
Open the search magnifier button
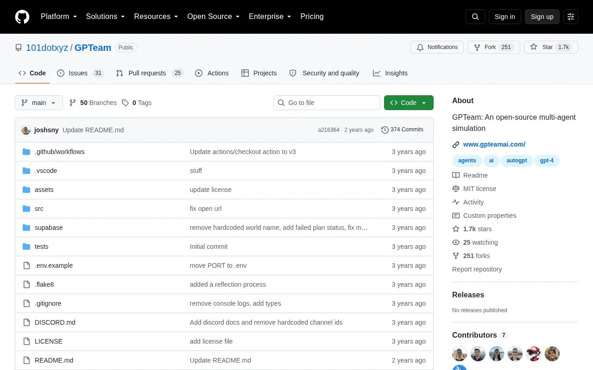click(475, 17)
